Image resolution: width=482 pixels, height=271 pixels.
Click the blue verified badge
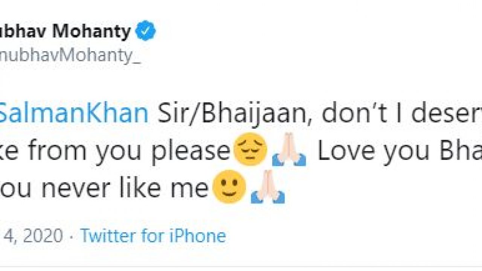[146, 32]
